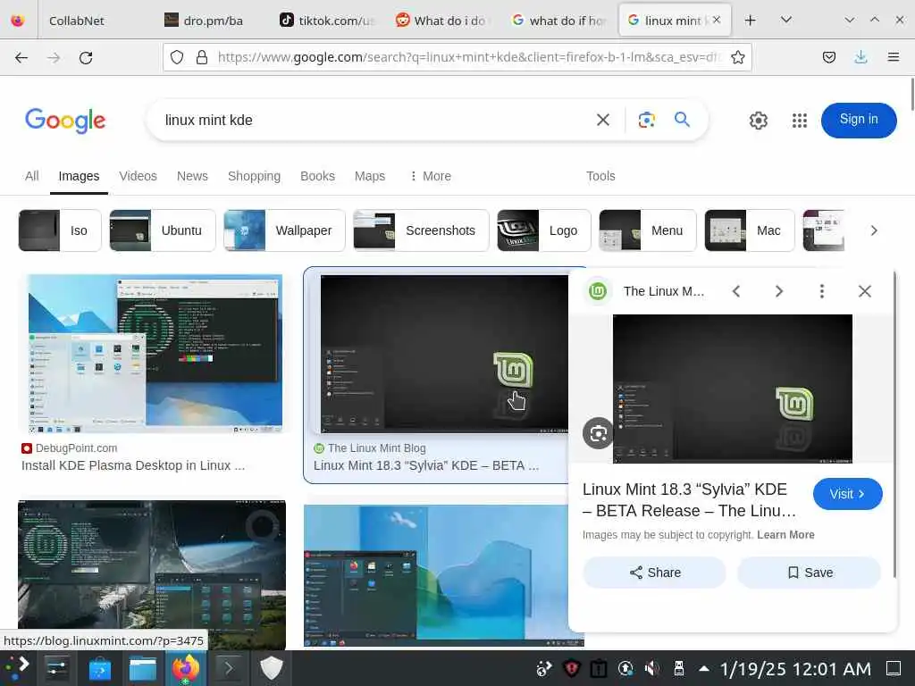Show next image in preview panel
This screenshot has width=915, height=686.
pyautogui.click(x=779, y=291)
